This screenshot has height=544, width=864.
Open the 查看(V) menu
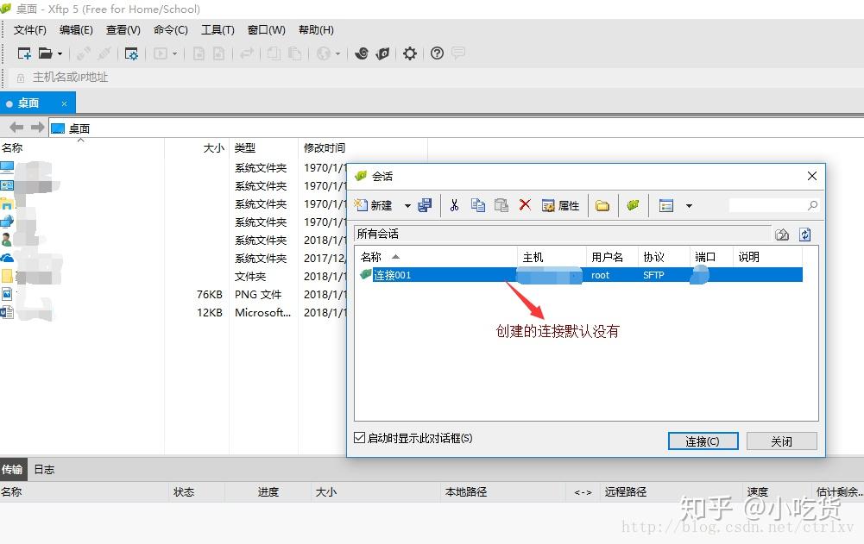click(x=123, y=29)
